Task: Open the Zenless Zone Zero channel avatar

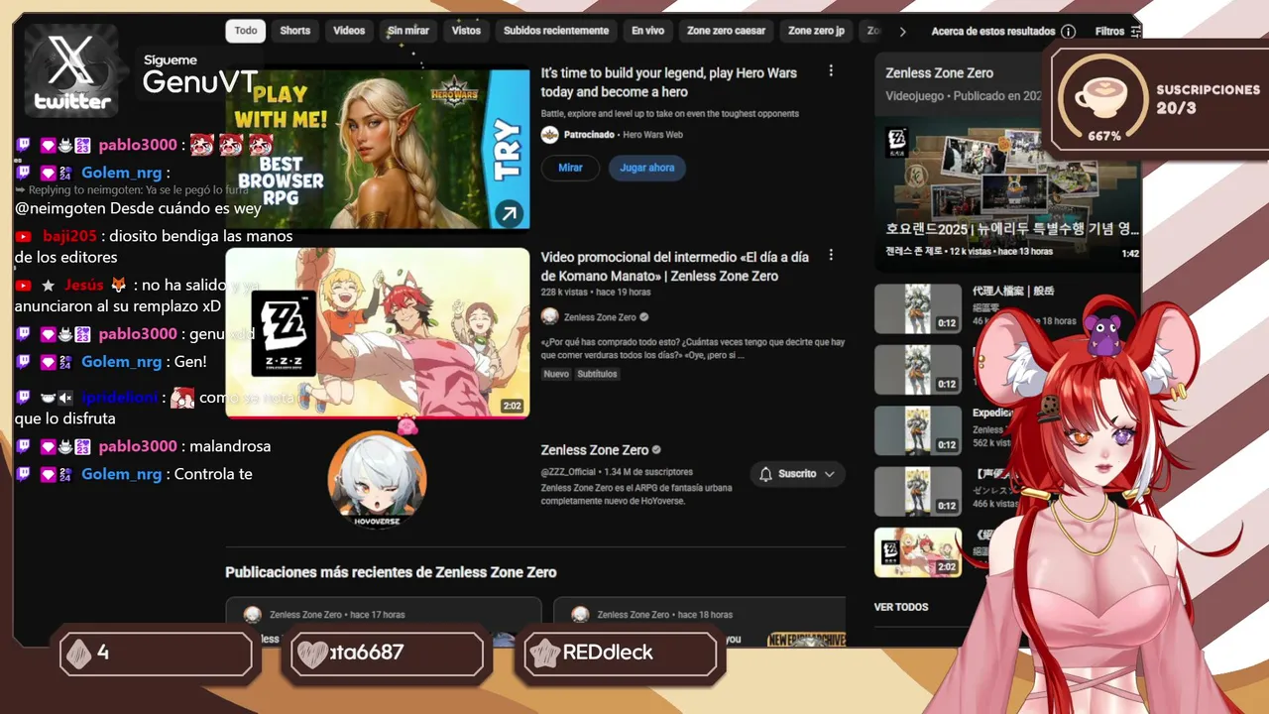Action: 377,479
